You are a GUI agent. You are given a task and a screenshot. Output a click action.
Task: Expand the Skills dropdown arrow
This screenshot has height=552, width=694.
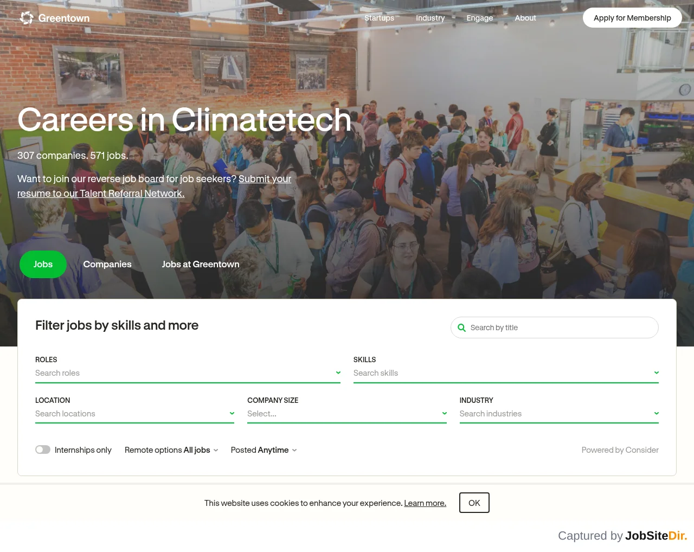click(x=657, y=373)
